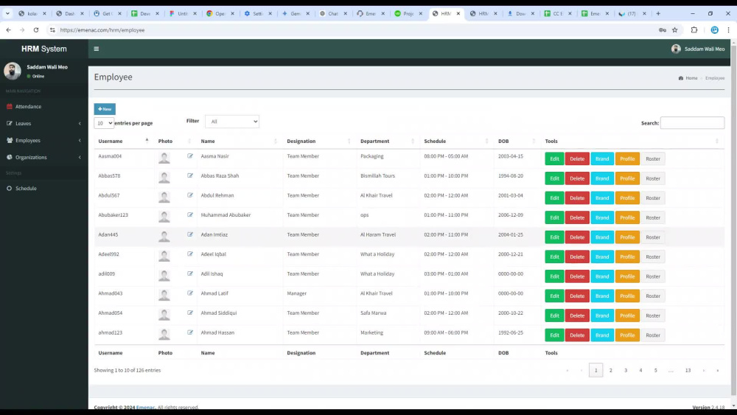Open Attendance in the sidebar

(x=28, y=107)
